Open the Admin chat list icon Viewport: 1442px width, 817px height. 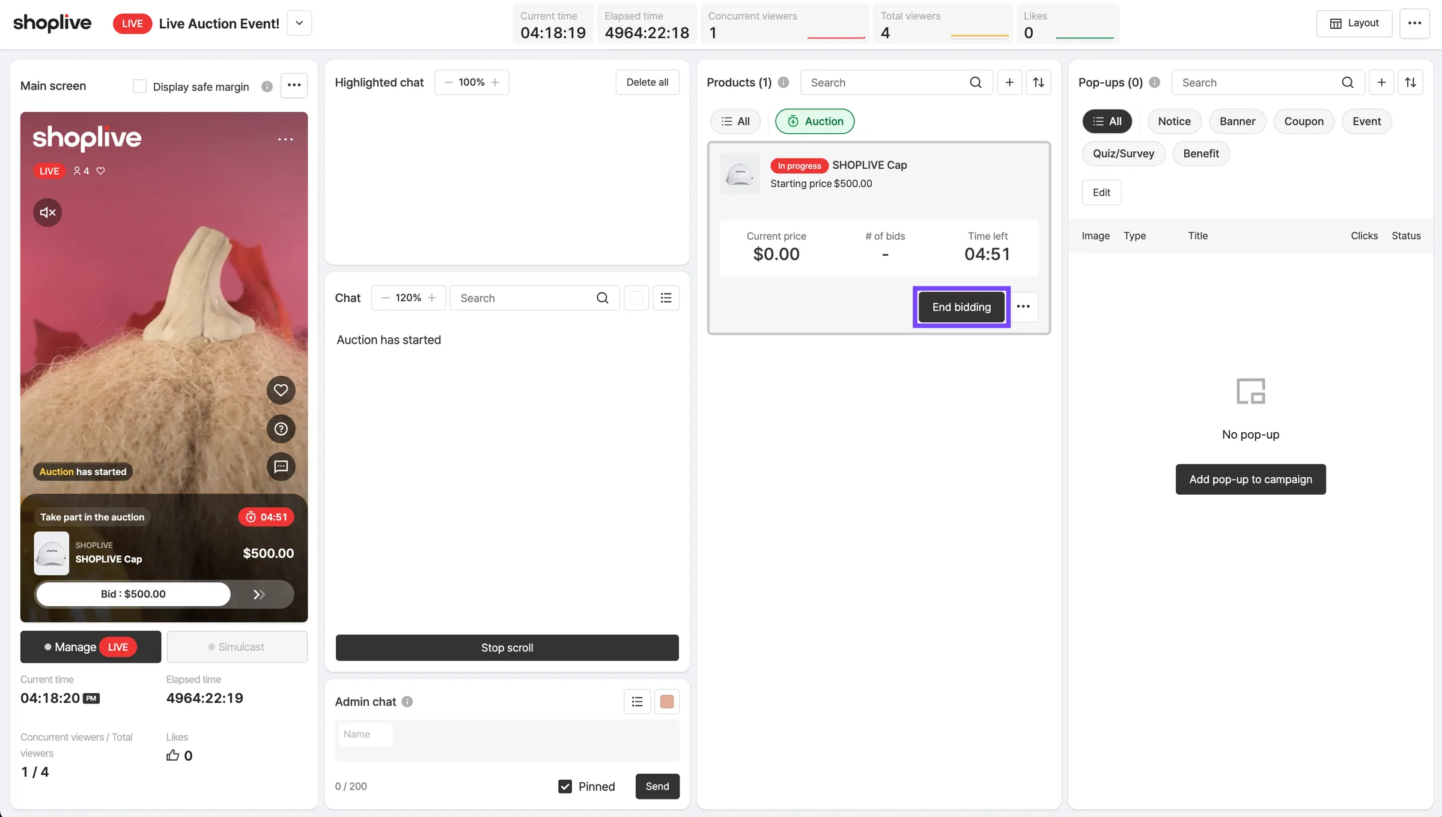coord(637,701)
